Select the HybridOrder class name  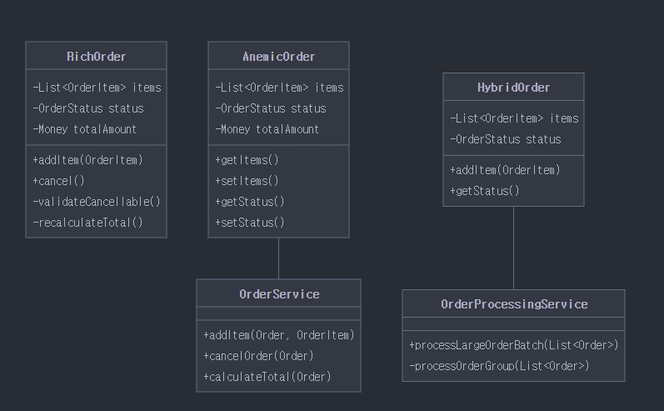point(513,88)
